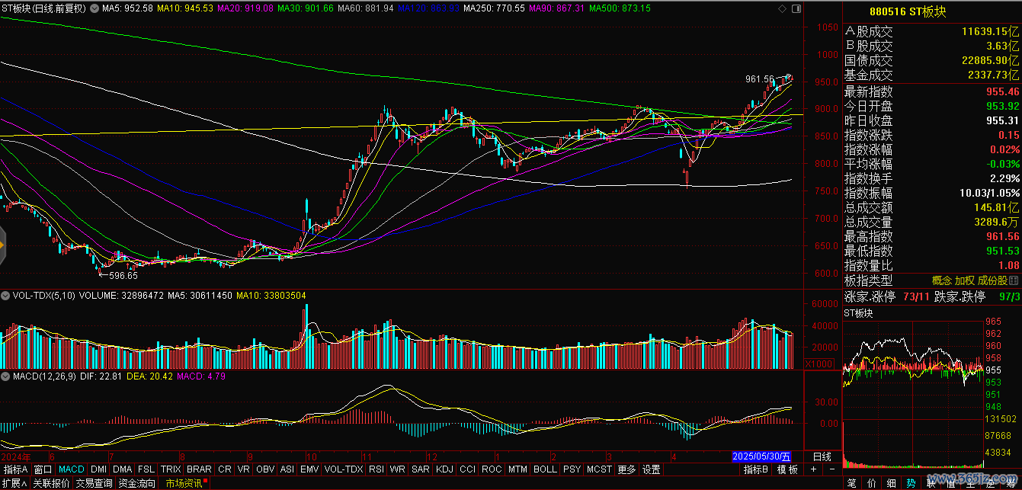Image resolution: width=1022 pixels, height=490 pixels.
Task: Click the left edge orange arrow handle
Action: (x=3, y=245)
